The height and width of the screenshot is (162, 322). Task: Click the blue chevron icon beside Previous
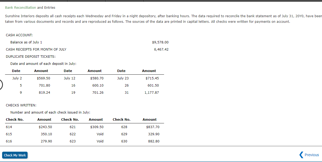tap(301, 155)
